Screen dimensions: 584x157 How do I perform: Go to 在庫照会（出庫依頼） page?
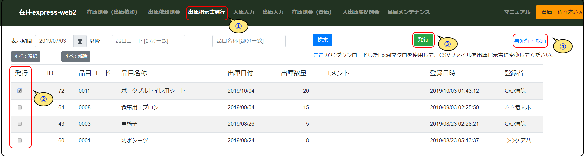[x=112, y=12]
